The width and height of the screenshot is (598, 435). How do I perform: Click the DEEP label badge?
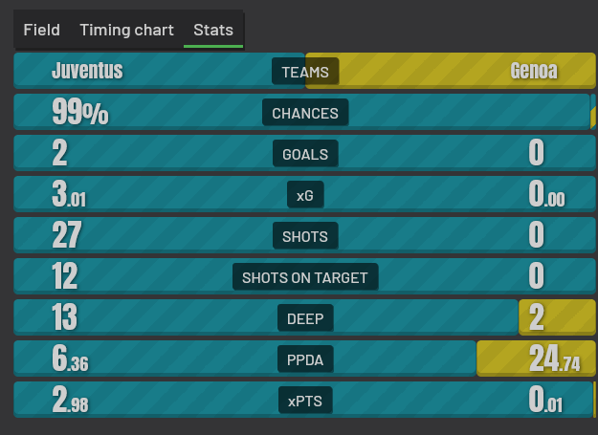pyautogui.click(x=305, y=318)
